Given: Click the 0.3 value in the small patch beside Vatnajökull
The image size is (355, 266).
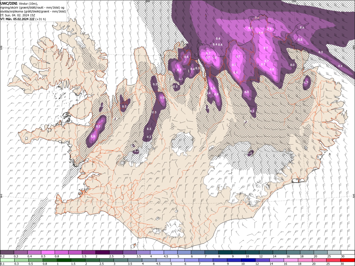Looking at the screenshot, I should pos(250,153).
